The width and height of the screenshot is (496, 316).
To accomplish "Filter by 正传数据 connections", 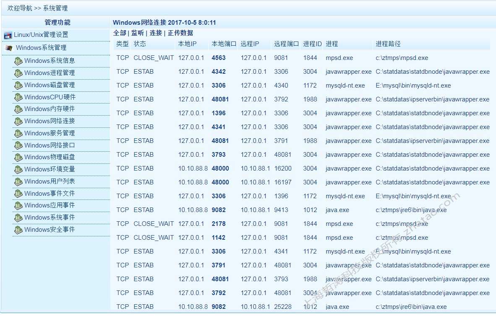I will pyautogui.click(x=180, y=33).
